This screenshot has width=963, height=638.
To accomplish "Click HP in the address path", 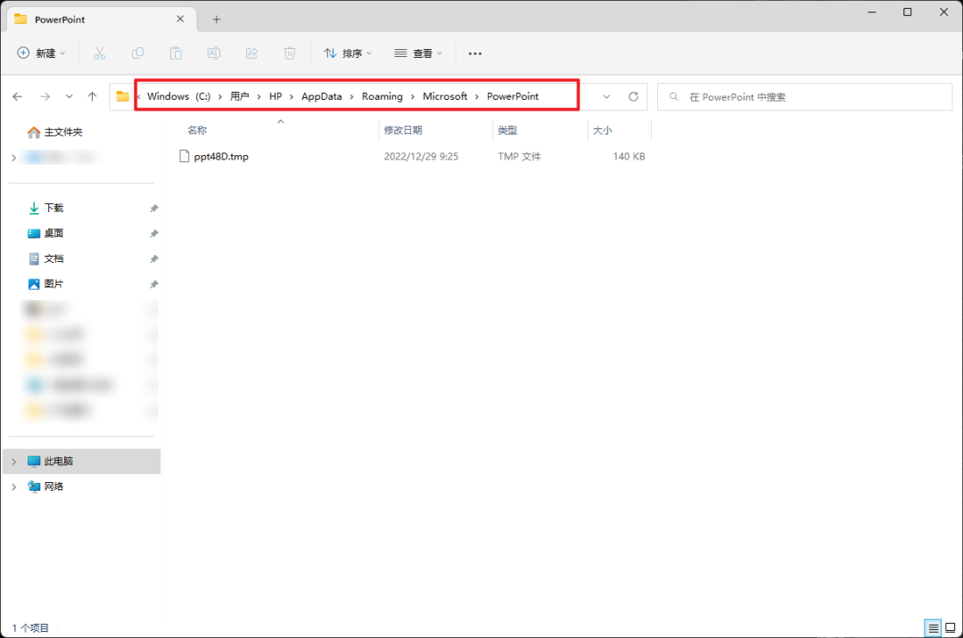I will tap(276, 96).
